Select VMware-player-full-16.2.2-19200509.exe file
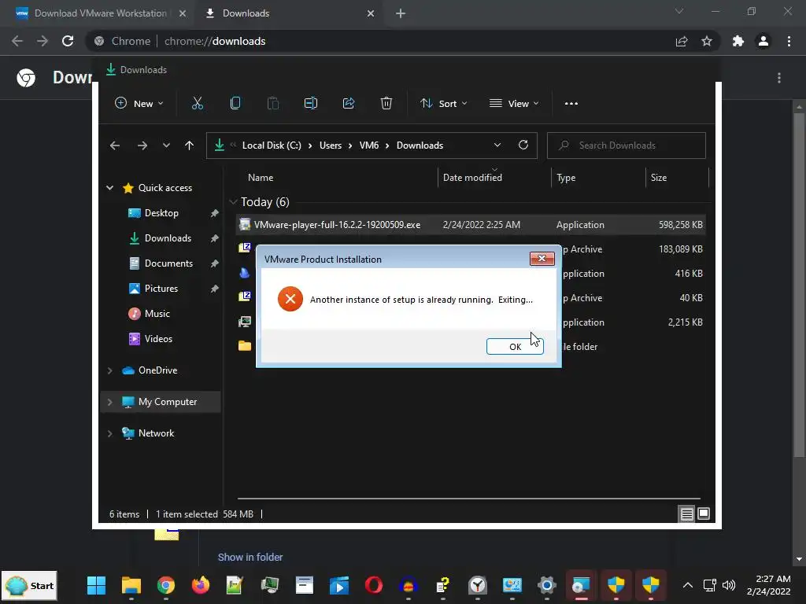 pyautogui.click(x=471, y=224)
